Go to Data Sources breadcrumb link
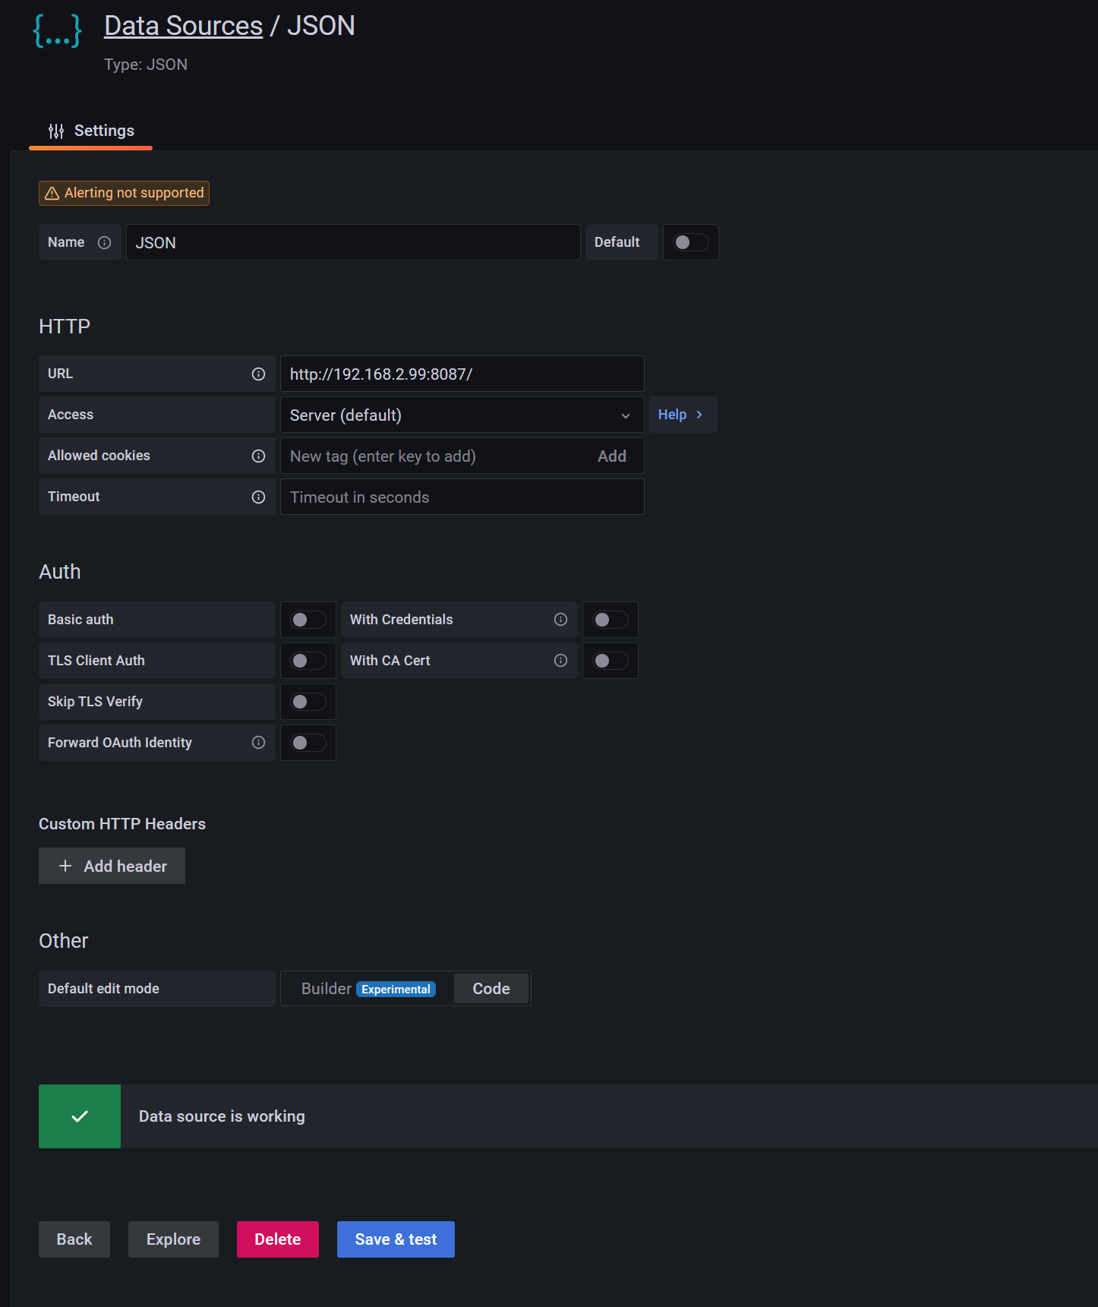 [183, 26]
